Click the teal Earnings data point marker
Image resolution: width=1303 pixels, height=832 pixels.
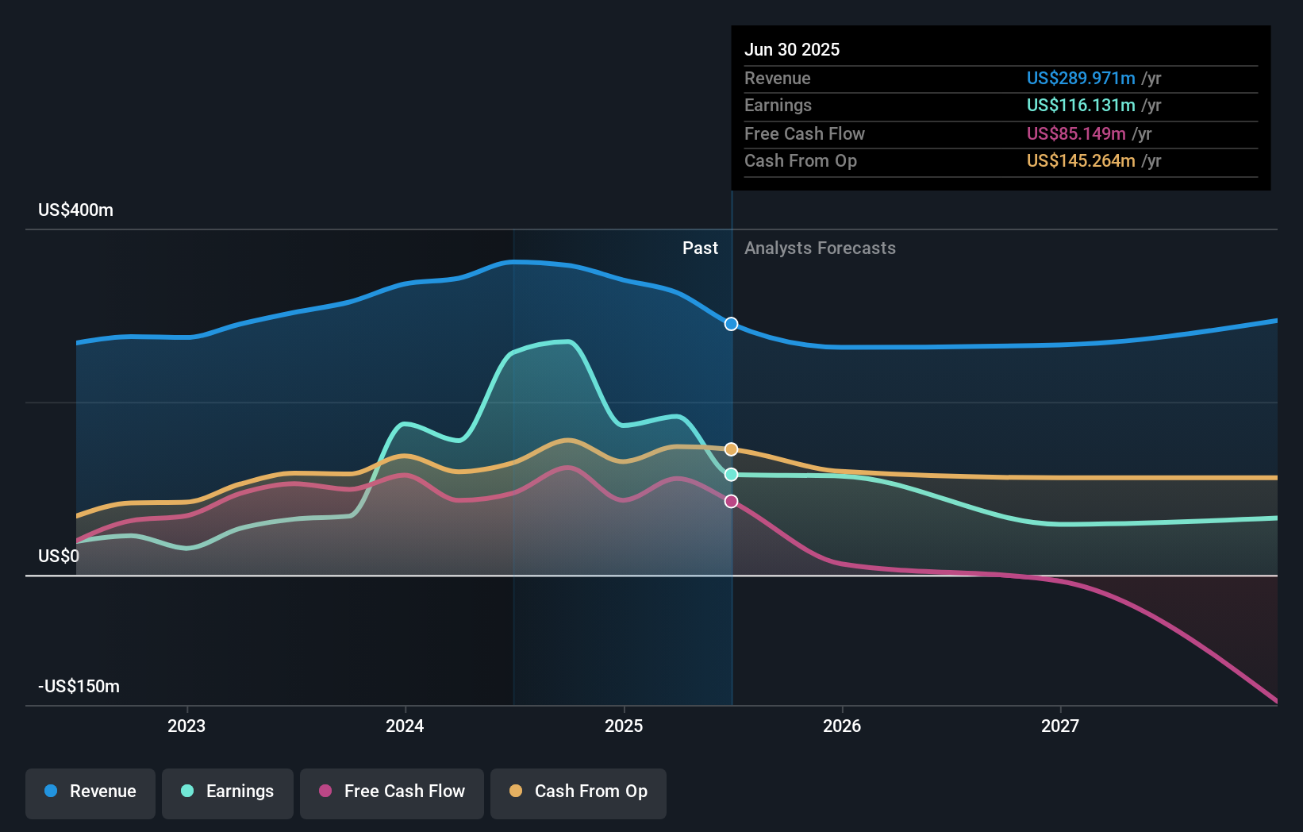(732, 474)
